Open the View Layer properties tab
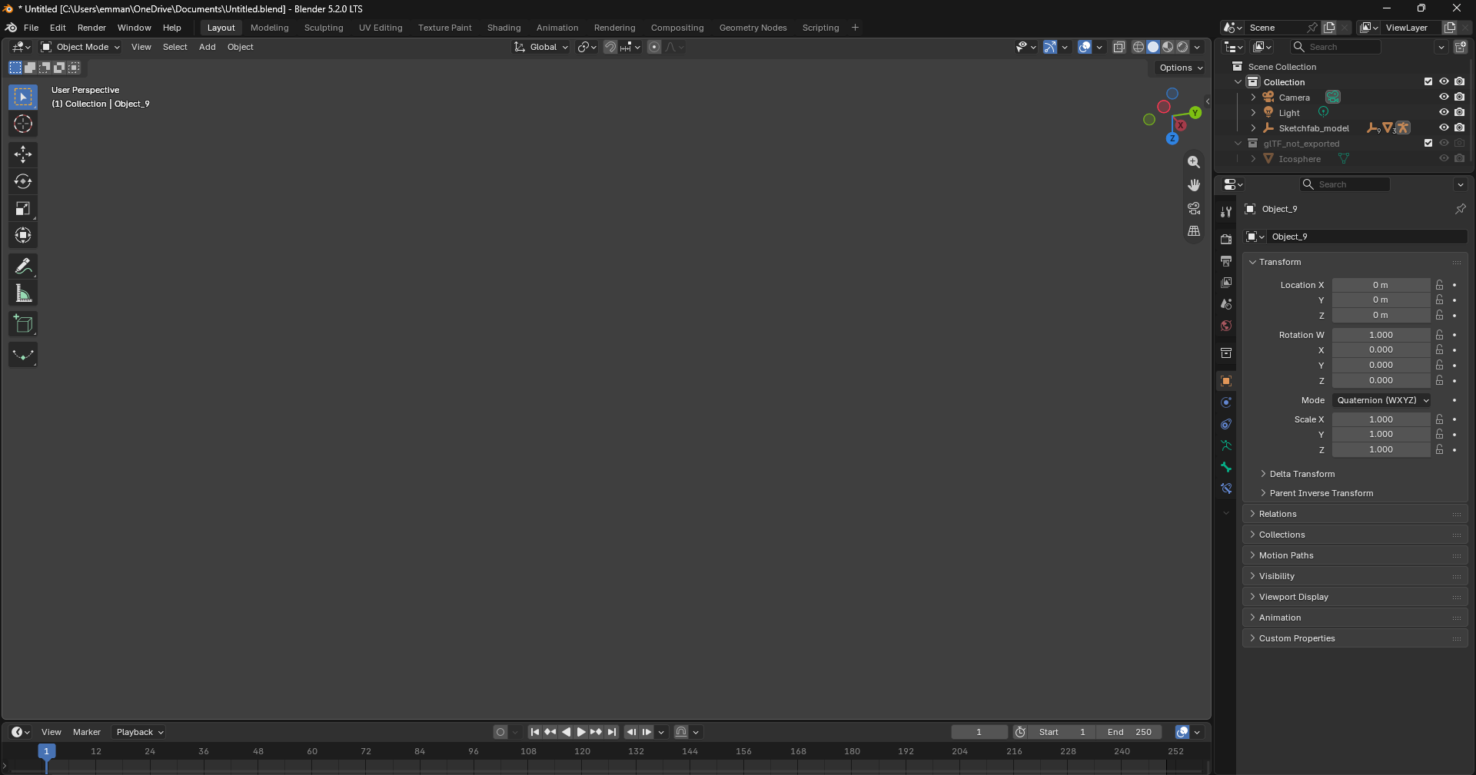 (1226, 283)
